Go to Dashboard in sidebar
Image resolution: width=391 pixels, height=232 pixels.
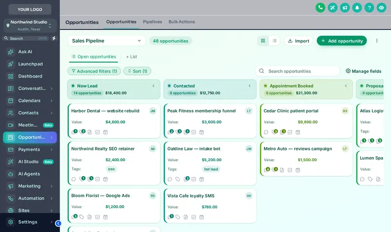click(x=30, y=76)
